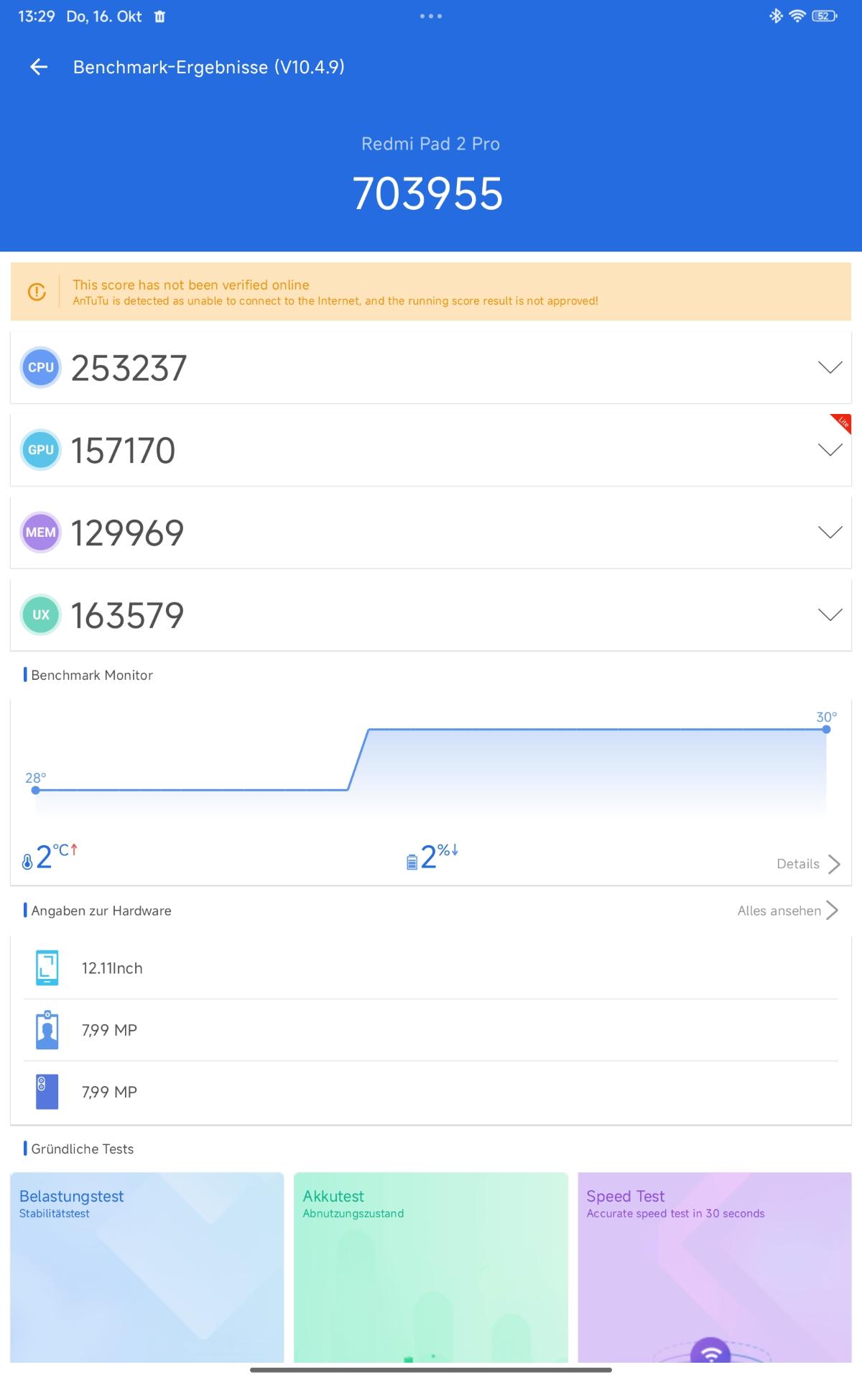Screen dimensions: 862x1380
Task: Tap the front camera icon
Action: 47,1030
